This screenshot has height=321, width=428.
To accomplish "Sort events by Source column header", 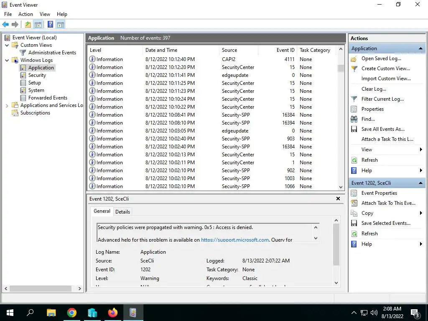I will pyautogui.click(x=239, y=50).
